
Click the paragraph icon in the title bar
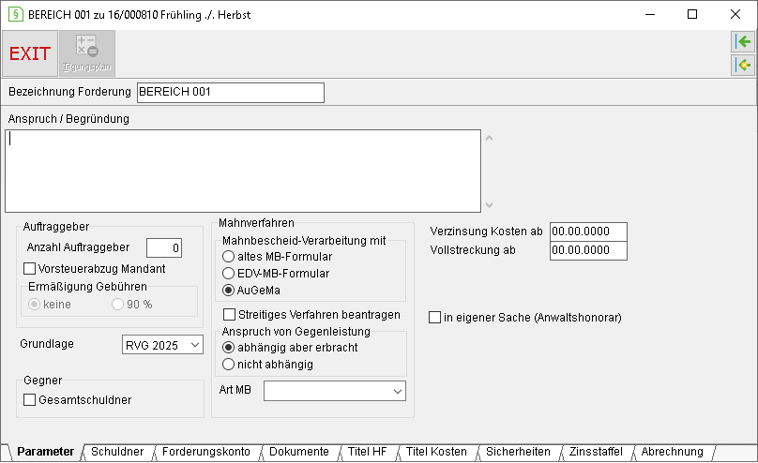point(16,14)
